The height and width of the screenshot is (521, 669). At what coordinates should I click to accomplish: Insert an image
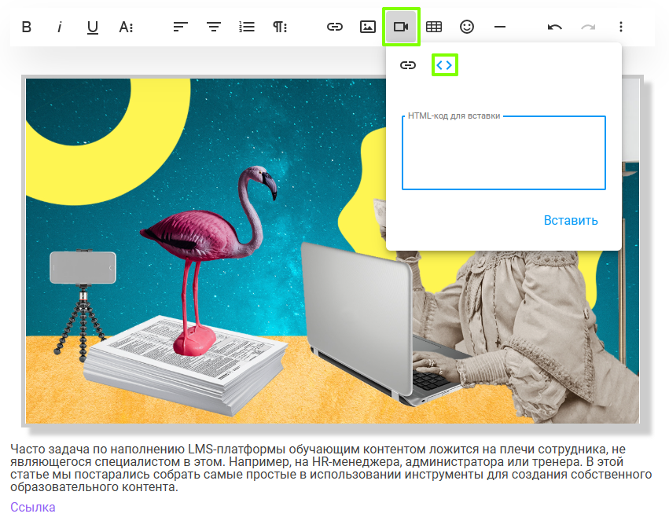tap(368, 27)
